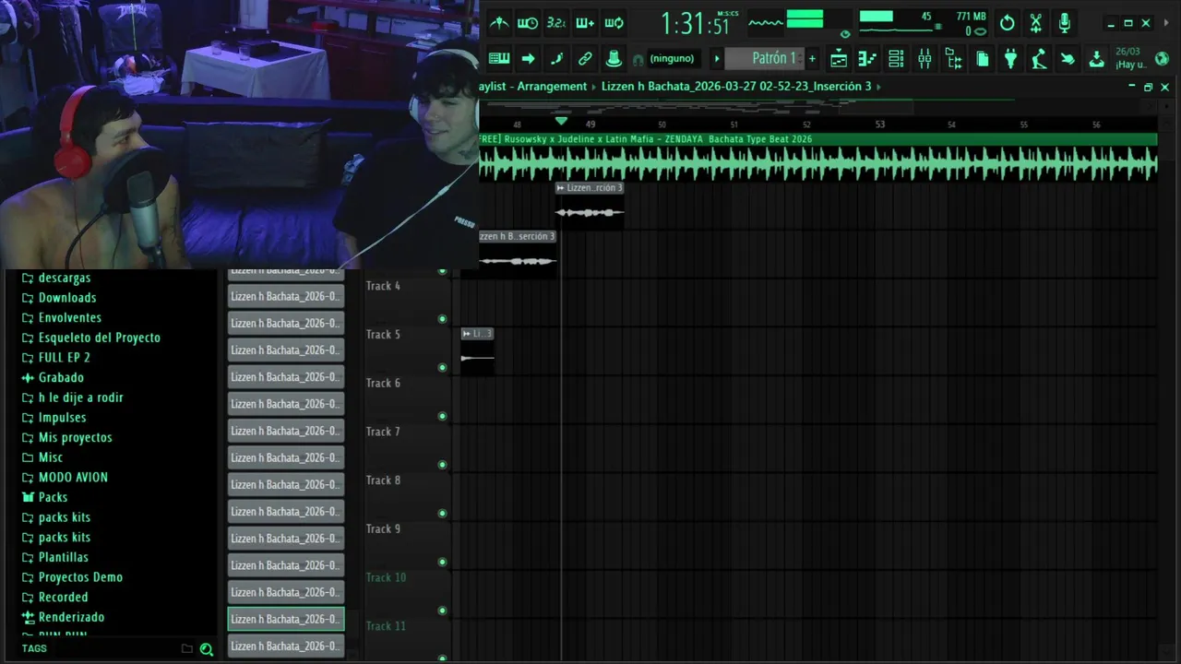Screen dimensions: 1181x664
Task: Toggle the 3-2-1 countdown before recording
Action: point(556,23)
